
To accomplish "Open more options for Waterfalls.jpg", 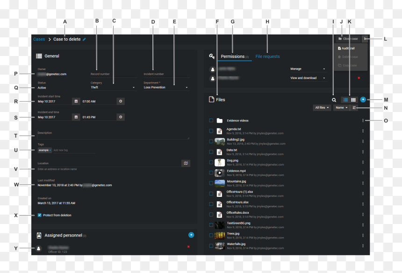I will (363, 246).
